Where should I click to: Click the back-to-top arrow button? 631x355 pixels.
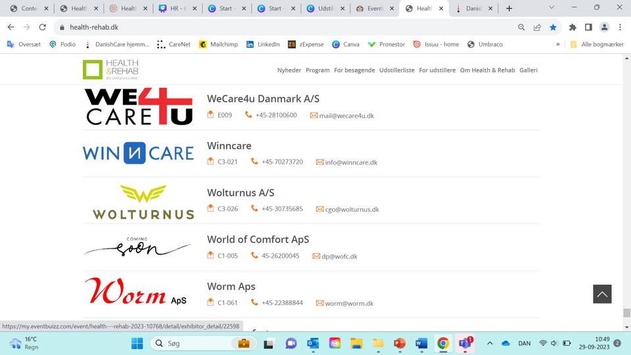point(602,294)
